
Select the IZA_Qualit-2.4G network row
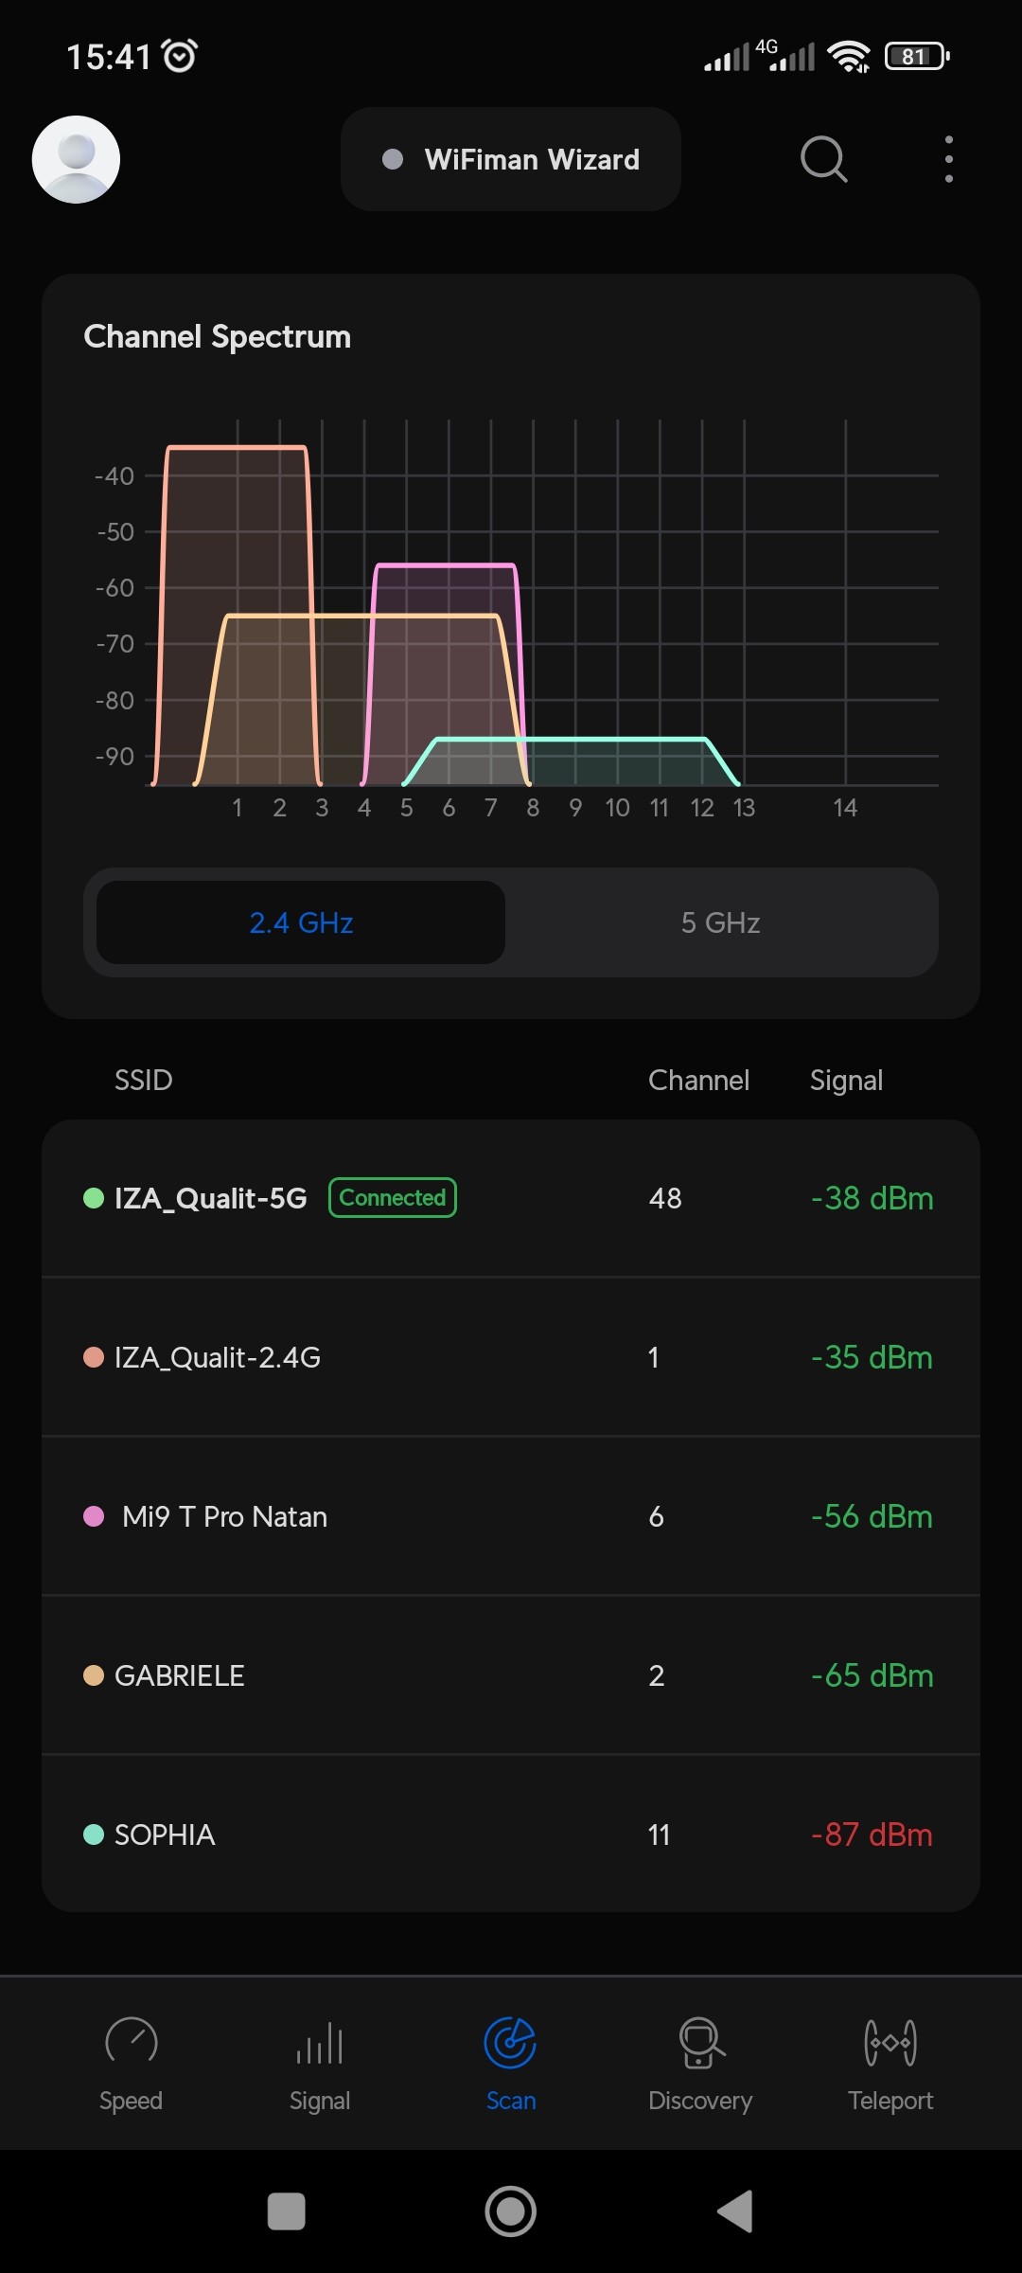coord(511,1357)
